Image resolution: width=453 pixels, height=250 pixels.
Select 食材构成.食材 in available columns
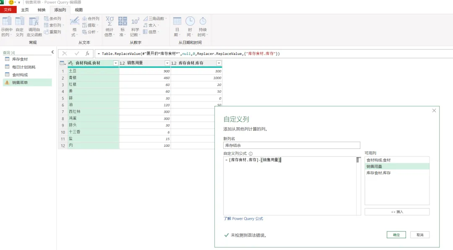coord(397,160)
